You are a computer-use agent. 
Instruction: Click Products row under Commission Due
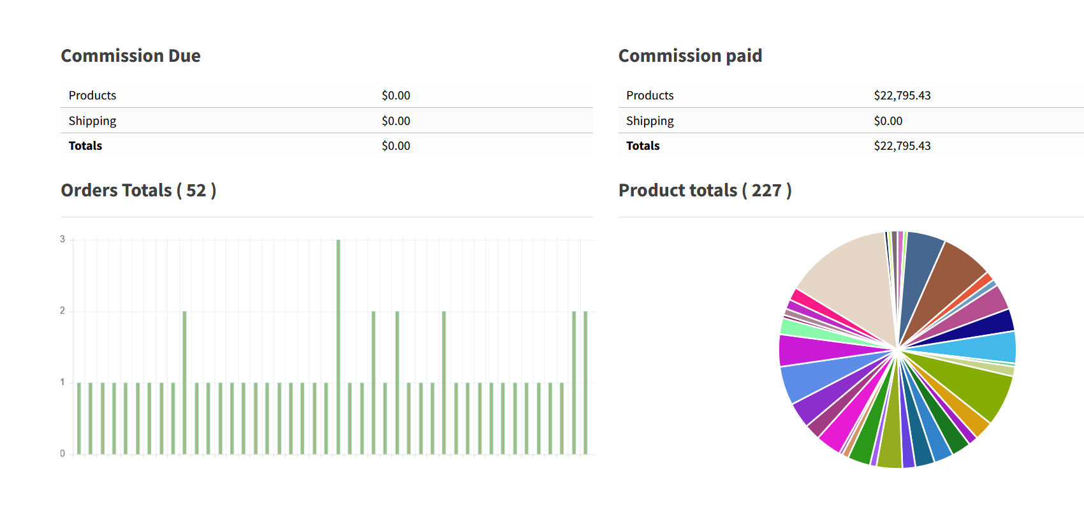(x=92, y=96)
